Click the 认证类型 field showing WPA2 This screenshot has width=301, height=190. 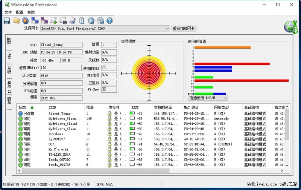[x=61, y=75]
